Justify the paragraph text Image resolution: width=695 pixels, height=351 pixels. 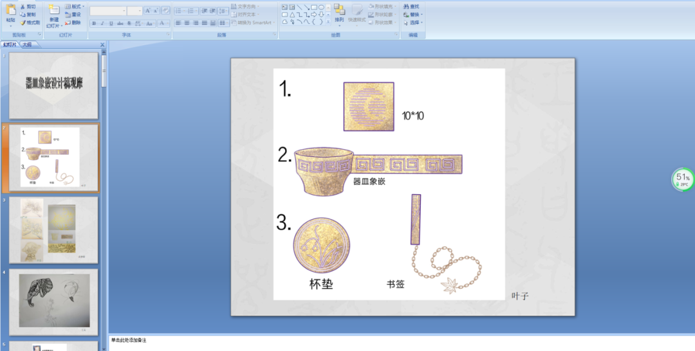[x=205, y=23]
